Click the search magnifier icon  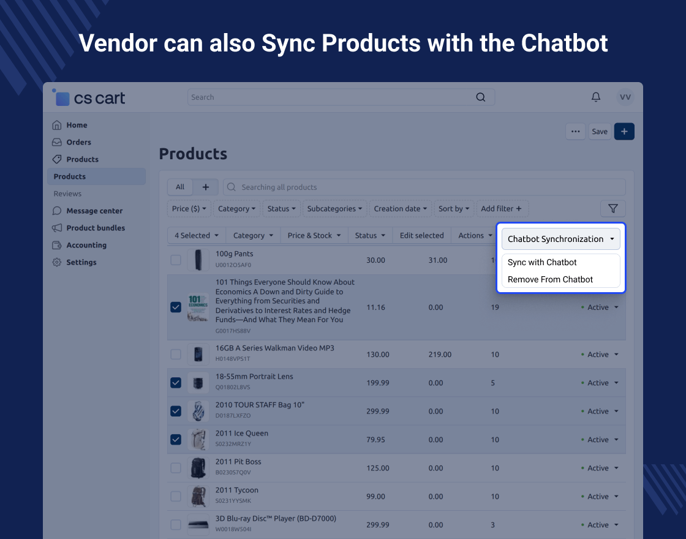coord(481,97)
